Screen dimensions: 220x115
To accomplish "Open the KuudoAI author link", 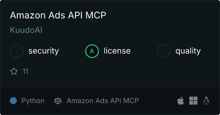I will (26, 30).
